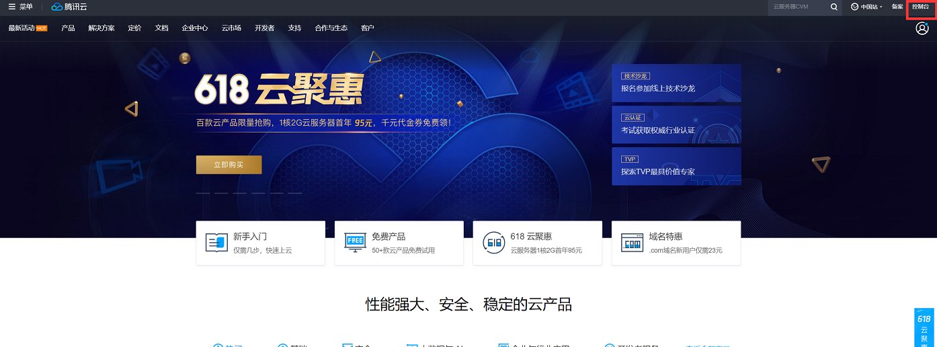This screenshot has height=347, width=937.
Task: Click the 云认证 tag label
Action: pos(633,118)
